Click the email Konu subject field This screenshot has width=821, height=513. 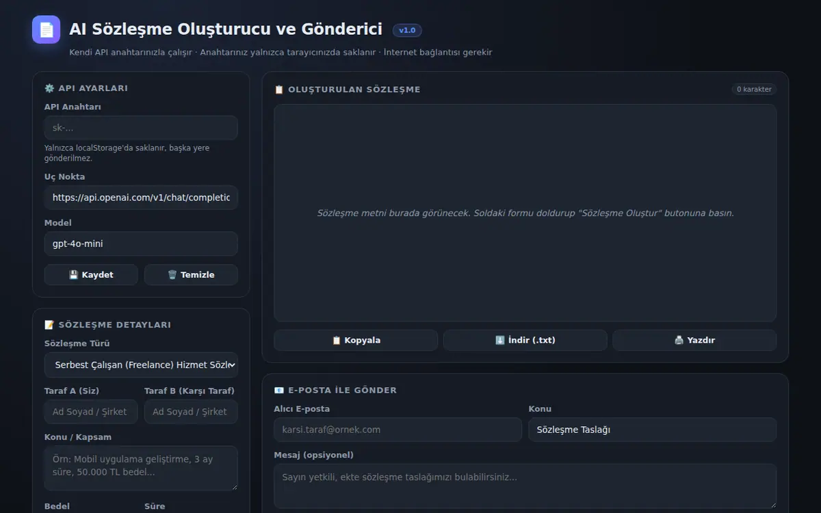tap(652, 430)
